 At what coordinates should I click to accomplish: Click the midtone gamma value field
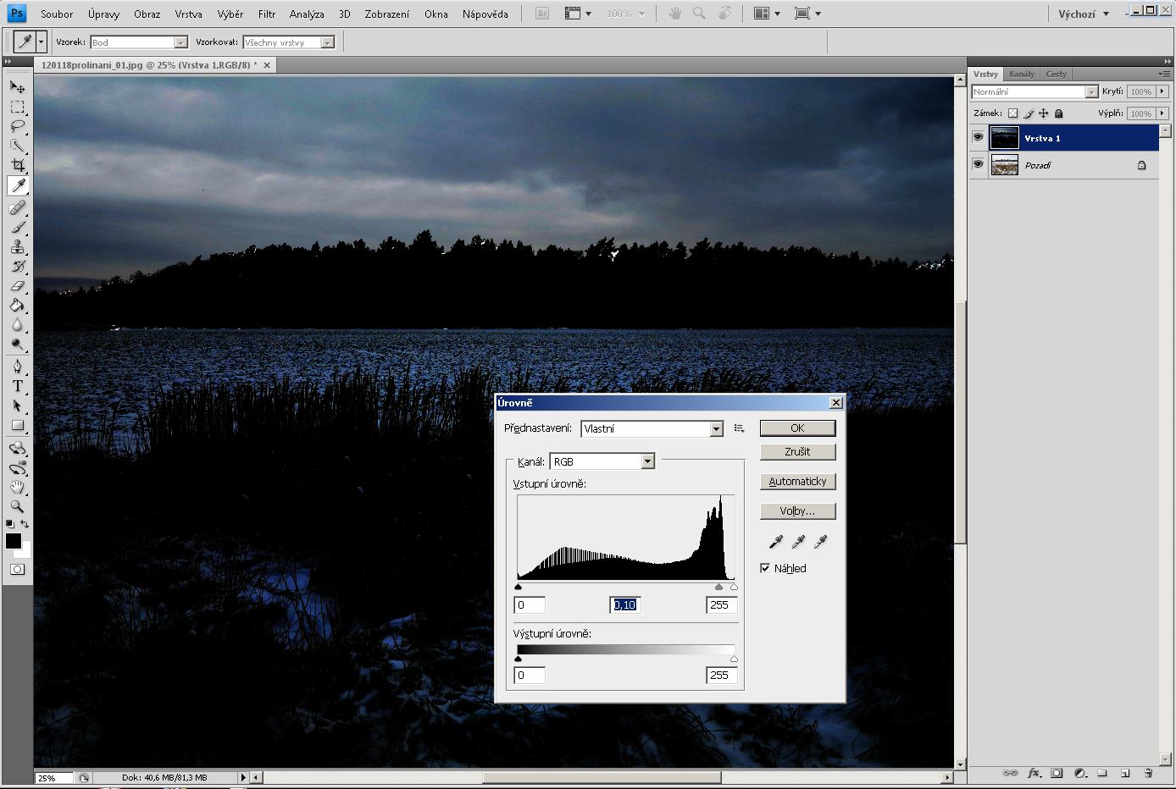point(625,604)
